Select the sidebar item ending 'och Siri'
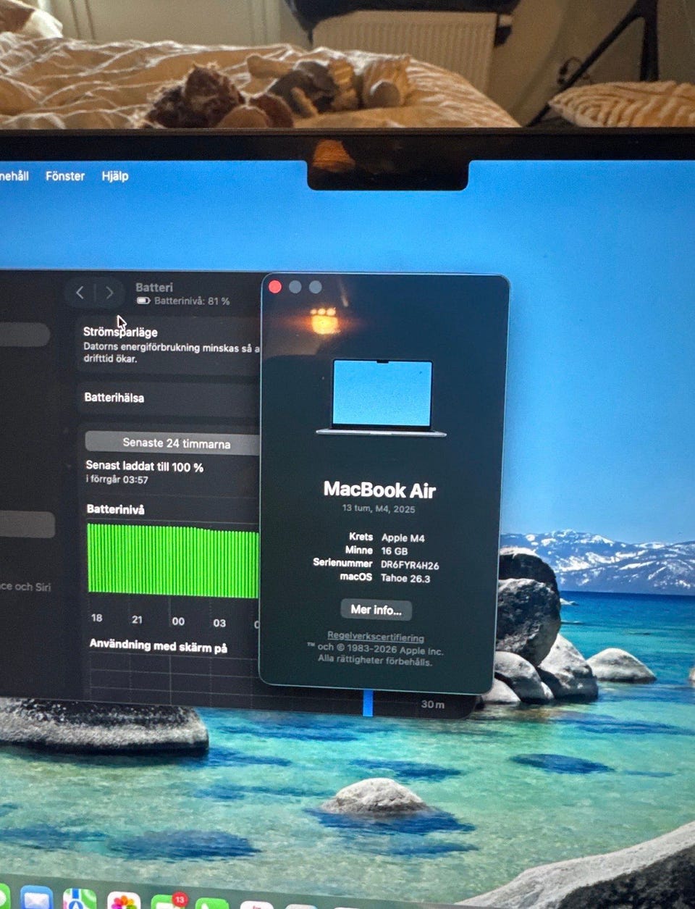 25,587
